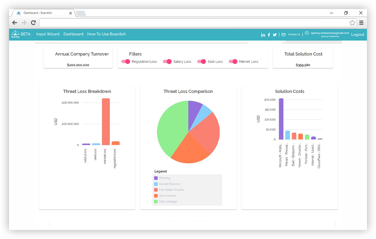Click the browser address bar
This screenshot has height=239, width=376.
point(194,23)
